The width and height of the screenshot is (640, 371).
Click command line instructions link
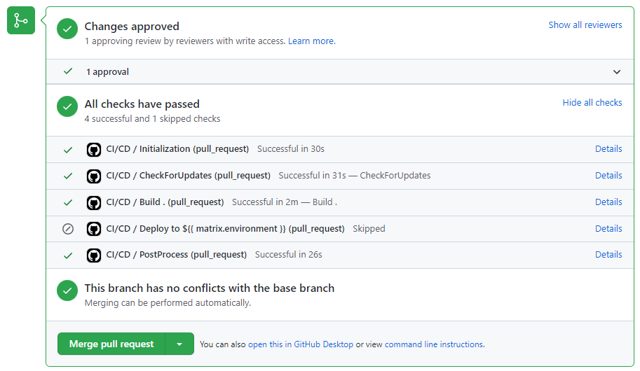click(x=435, y=344)
